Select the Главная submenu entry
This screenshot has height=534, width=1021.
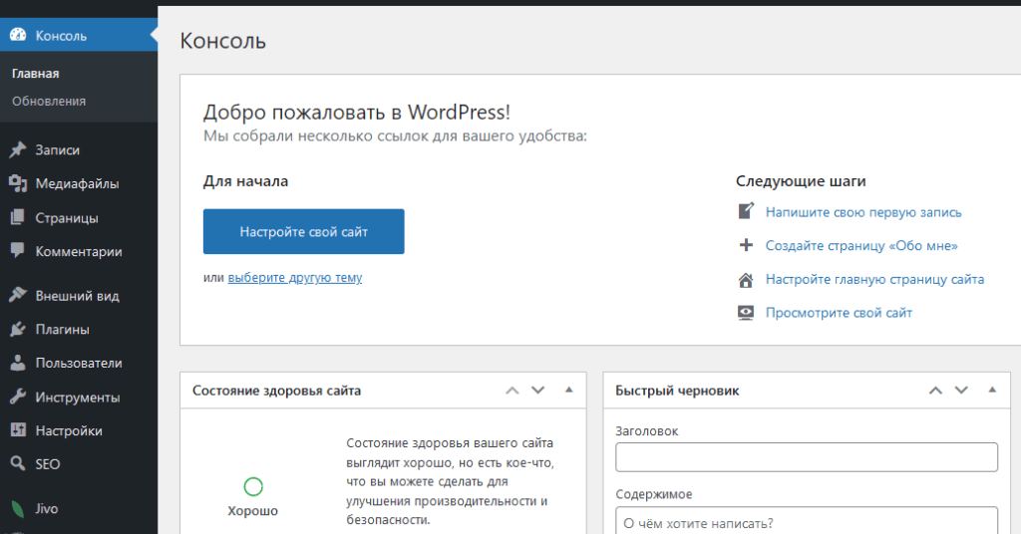click(x=36, y=74)
